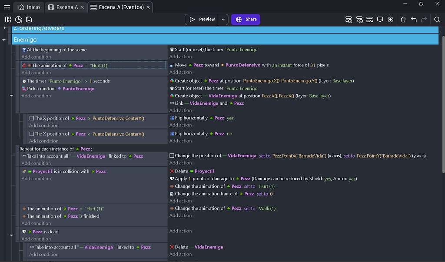Undo the last change

(413, 20)
